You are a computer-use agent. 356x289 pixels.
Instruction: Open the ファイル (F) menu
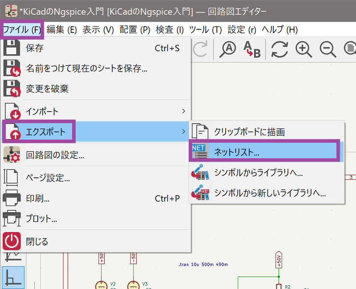coord(22,29)
